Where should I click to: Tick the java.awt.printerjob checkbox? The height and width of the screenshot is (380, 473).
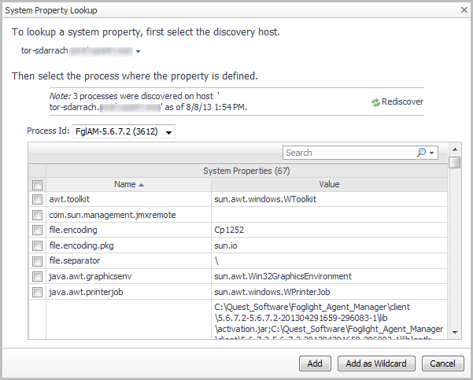(37, 292)
